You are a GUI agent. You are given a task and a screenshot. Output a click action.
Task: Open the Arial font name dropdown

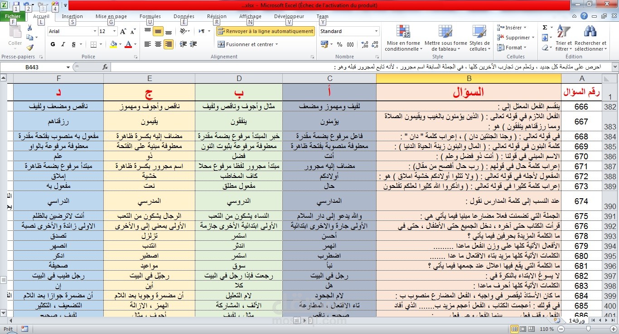[x=95, y=31]
